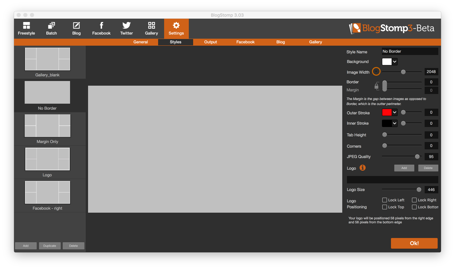Click the Border value field

(431, 82)
